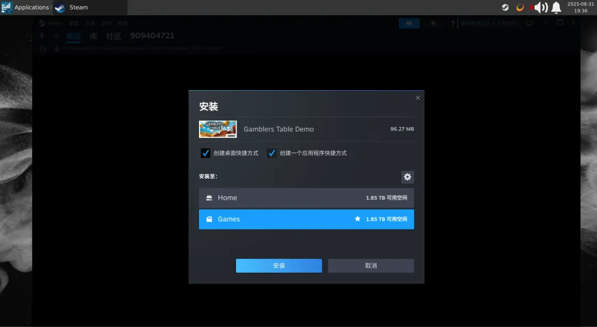Click the back navigation arrow in Steam
597x327 pixels.
pos(43,35)
